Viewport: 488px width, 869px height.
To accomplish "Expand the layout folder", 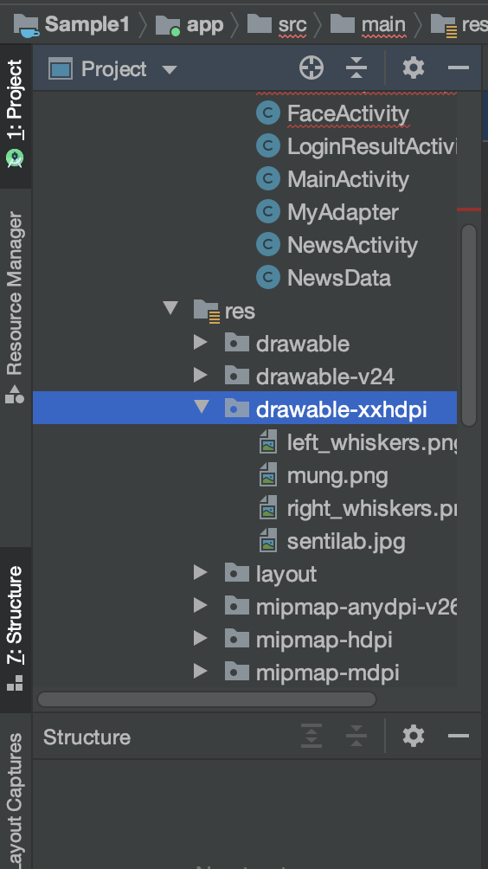I will (201, 572).
